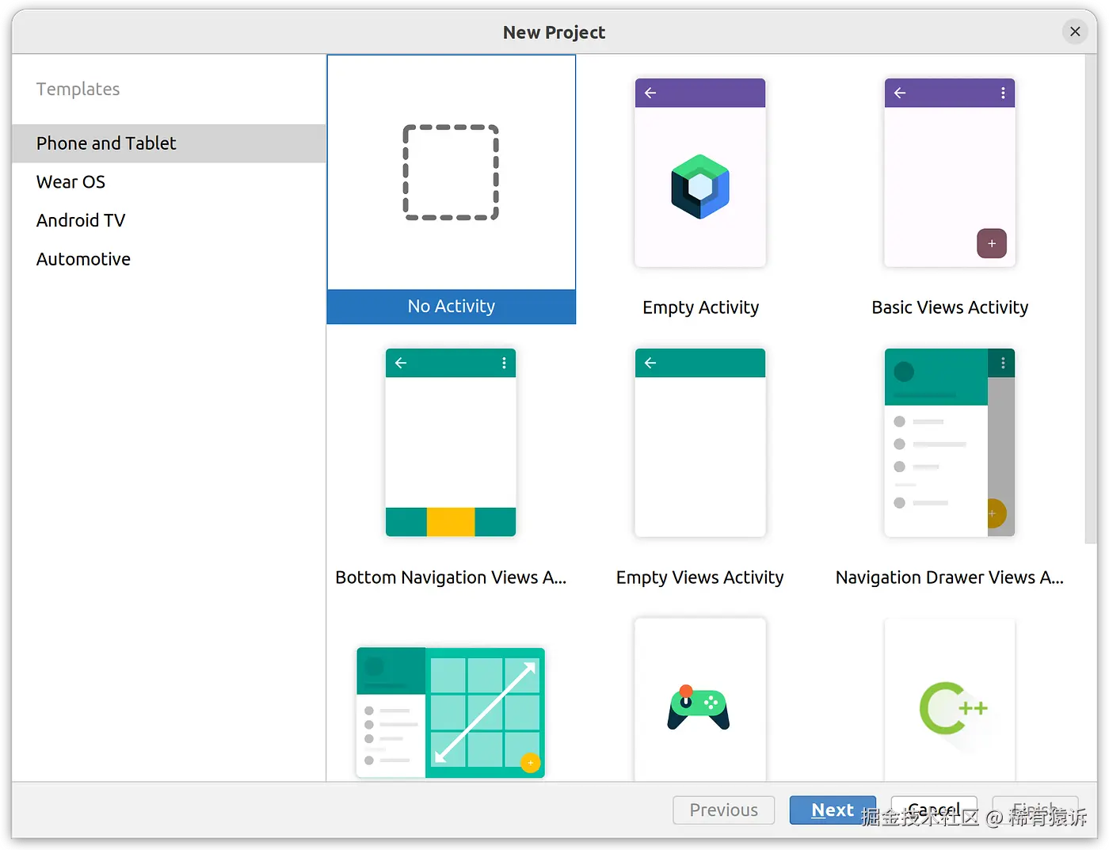Switch to the Wear OS category

[x=71, y=181]
